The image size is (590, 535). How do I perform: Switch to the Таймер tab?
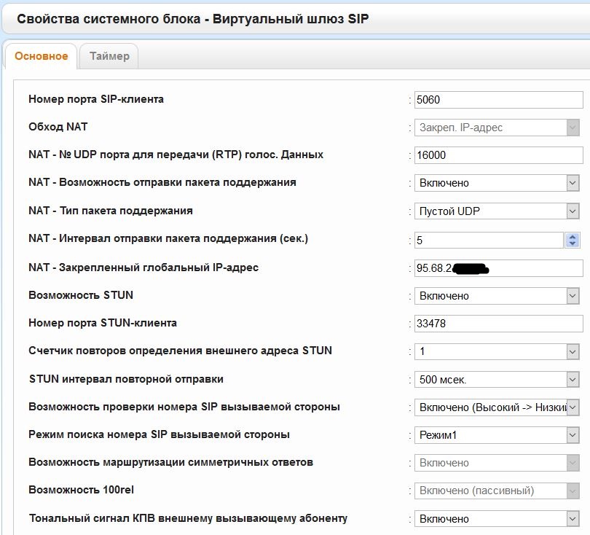[x=109, y=56]
